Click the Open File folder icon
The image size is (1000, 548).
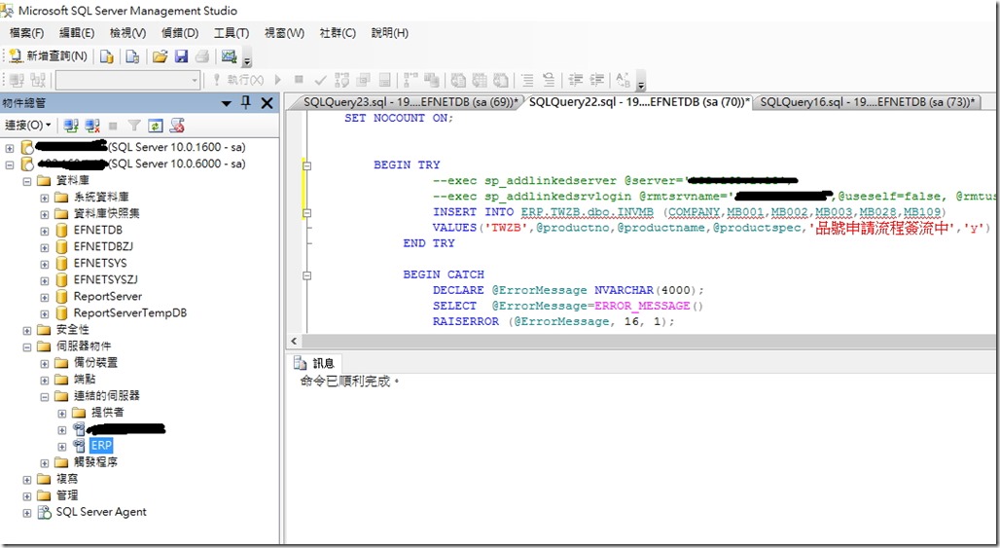(160, 56)
